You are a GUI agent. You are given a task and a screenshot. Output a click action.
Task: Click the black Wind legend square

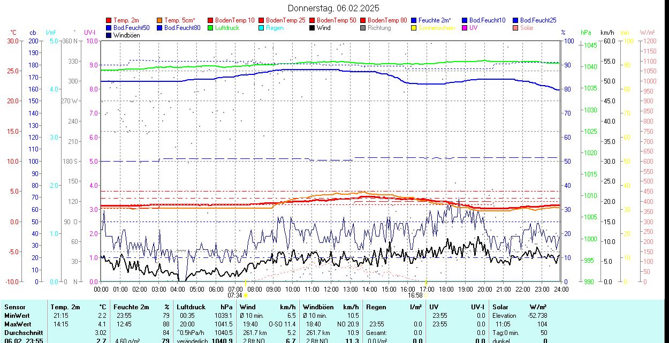(313, 28)
